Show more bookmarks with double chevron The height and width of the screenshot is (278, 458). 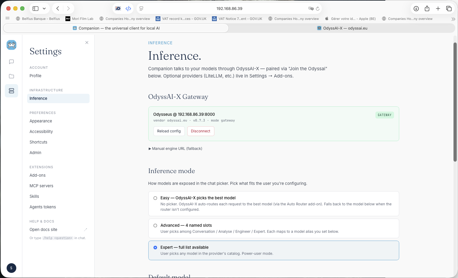click(x=453, y=19)
